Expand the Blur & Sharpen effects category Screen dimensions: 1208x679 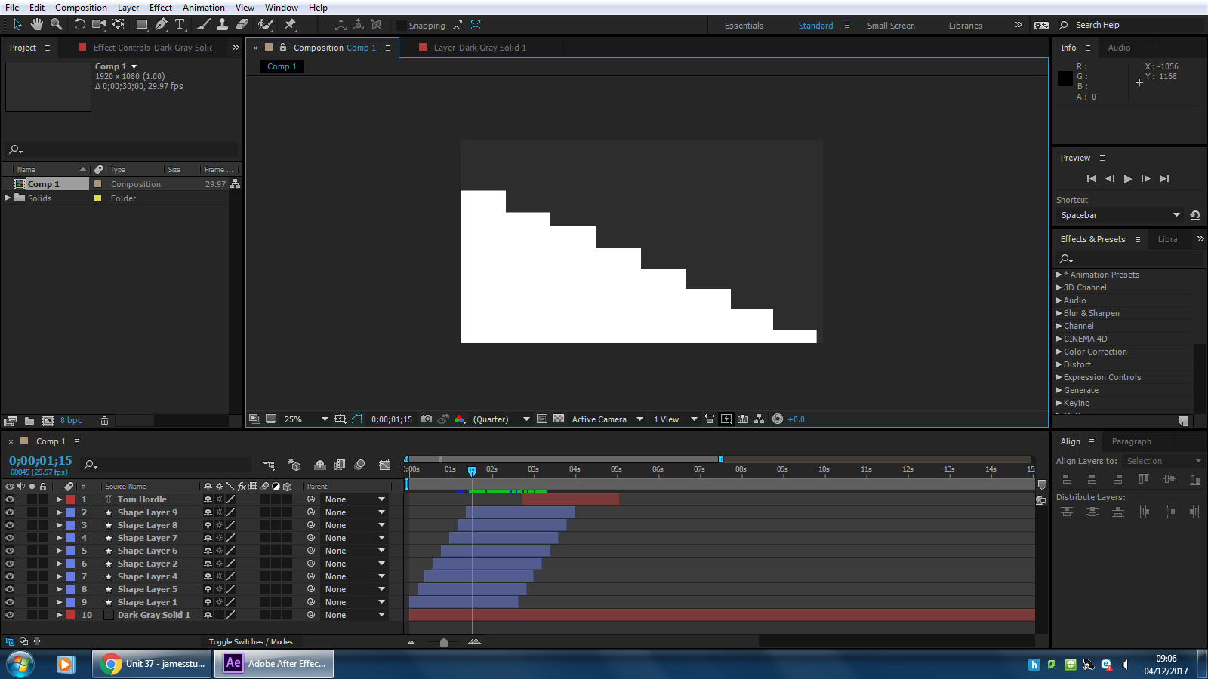[x=1059, y=313]
